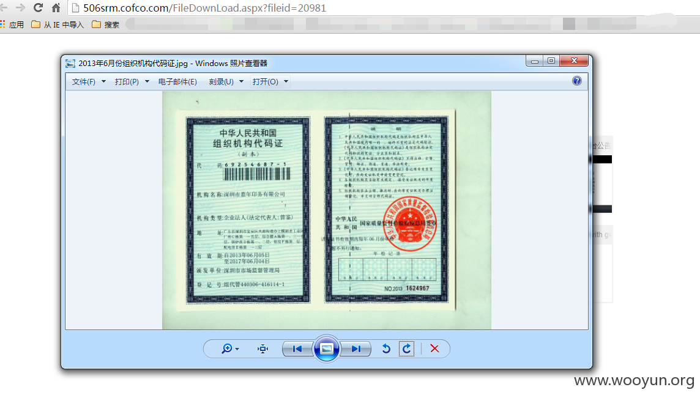
Task: Expand the 打开(O) dropdown arrow
Action: [286, 81]
